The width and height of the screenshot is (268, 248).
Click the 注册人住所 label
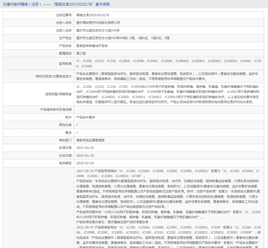64,30
